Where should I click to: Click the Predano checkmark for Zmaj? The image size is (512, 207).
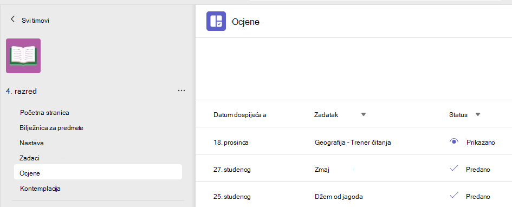click(454, 169)
